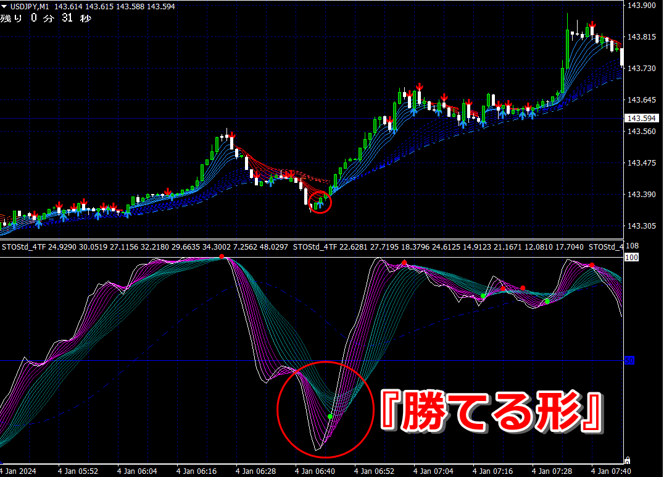Click the 残り 0 分 31 秒 countdown text
The height and width of the screenshot is (477, 664).
tap(46, 18)
